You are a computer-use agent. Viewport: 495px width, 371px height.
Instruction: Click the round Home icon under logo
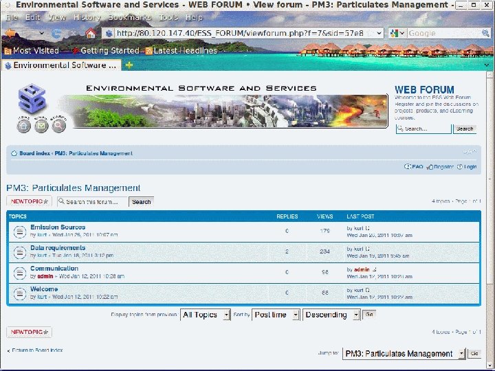[x=23, y=126]
